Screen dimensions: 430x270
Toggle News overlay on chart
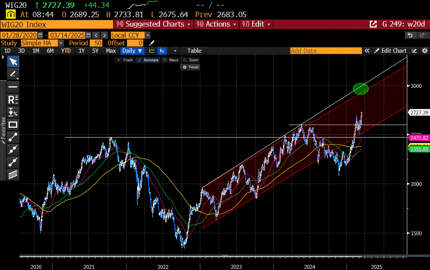(x=171, y=60)
